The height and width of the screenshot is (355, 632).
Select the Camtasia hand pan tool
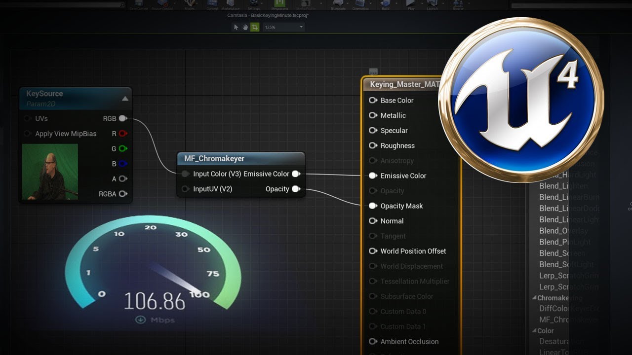(x=245, y=27)
